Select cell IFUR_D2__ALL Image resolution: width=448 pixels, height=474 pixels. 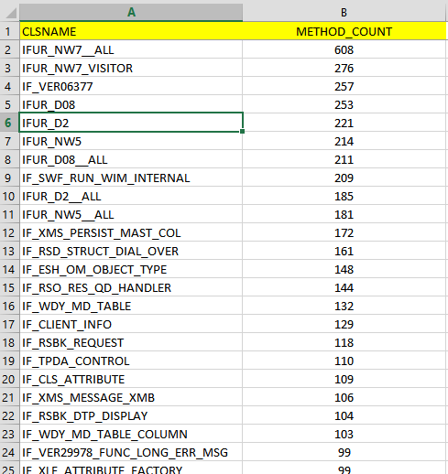click(131, 196)
